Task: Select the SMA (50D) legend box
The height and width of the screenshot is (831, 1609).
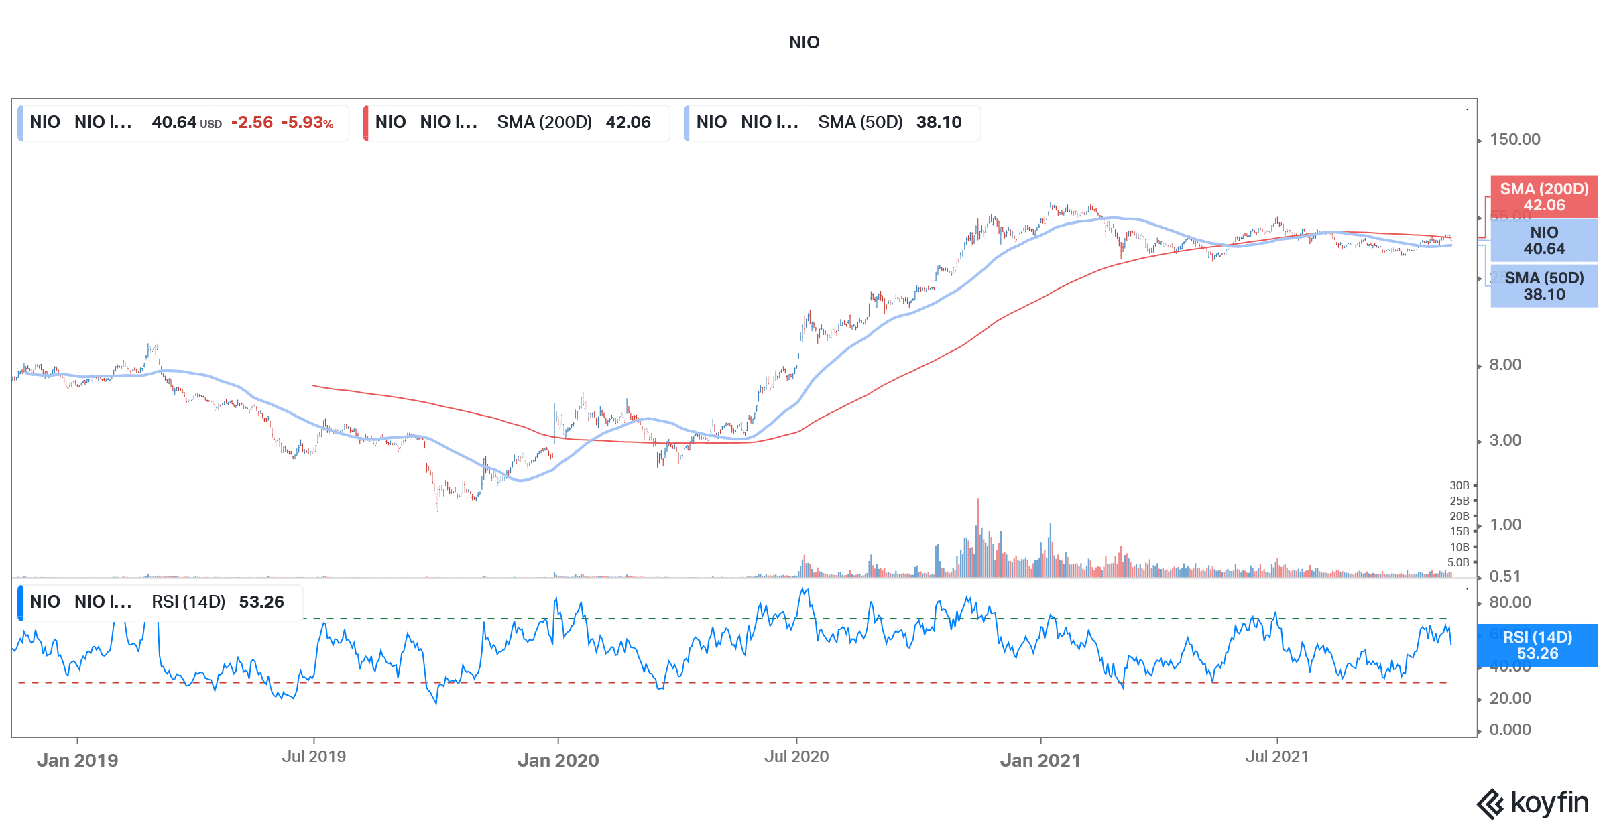Action: (x=832, y=123)
